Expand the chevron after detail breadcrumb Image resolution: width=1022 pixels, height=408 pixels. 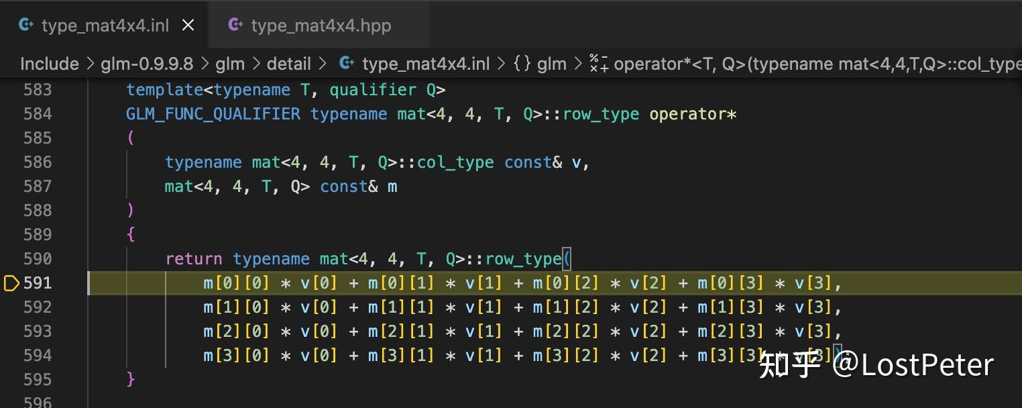(322, 63)
